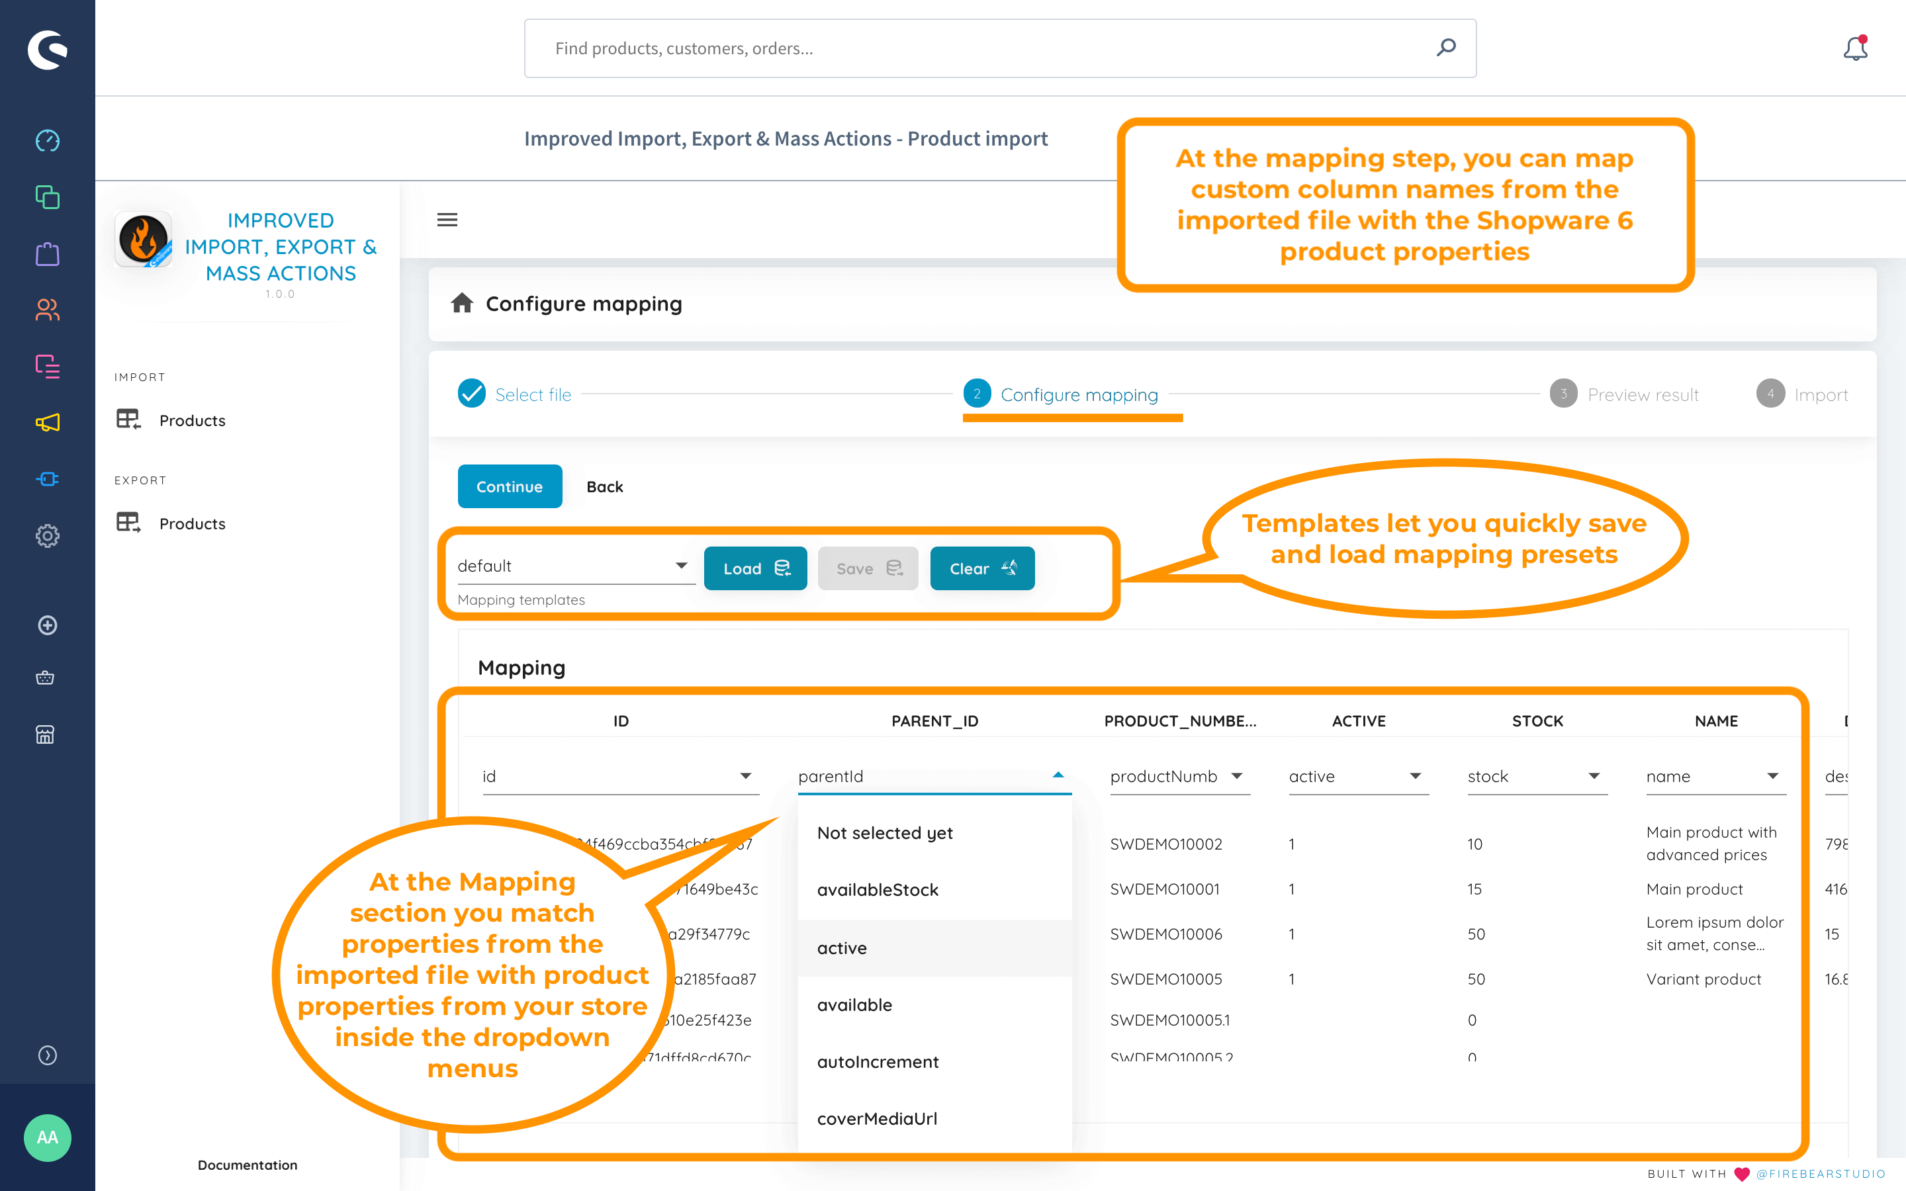
Task: Open the dashboard gauge icon in sidebar
Action: (47, 141)
